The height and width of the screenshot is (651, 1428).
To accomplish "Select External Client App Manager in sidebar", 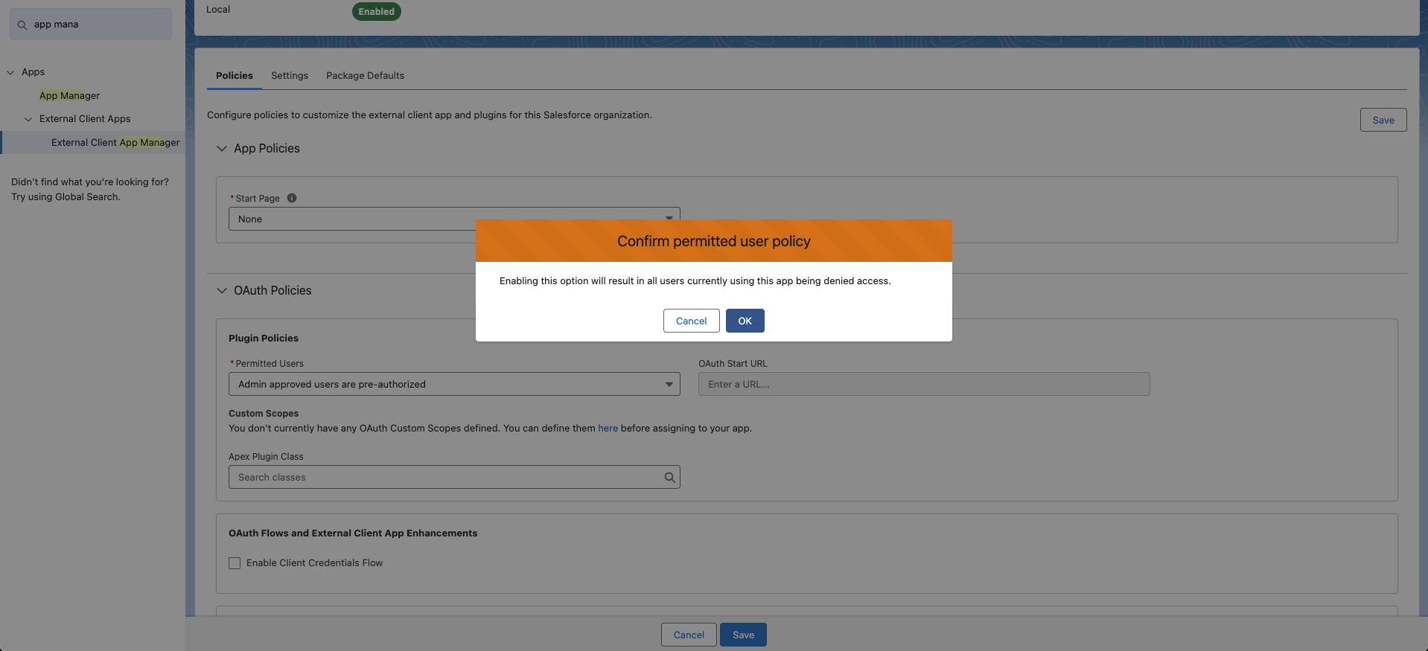I will (115, 142).
